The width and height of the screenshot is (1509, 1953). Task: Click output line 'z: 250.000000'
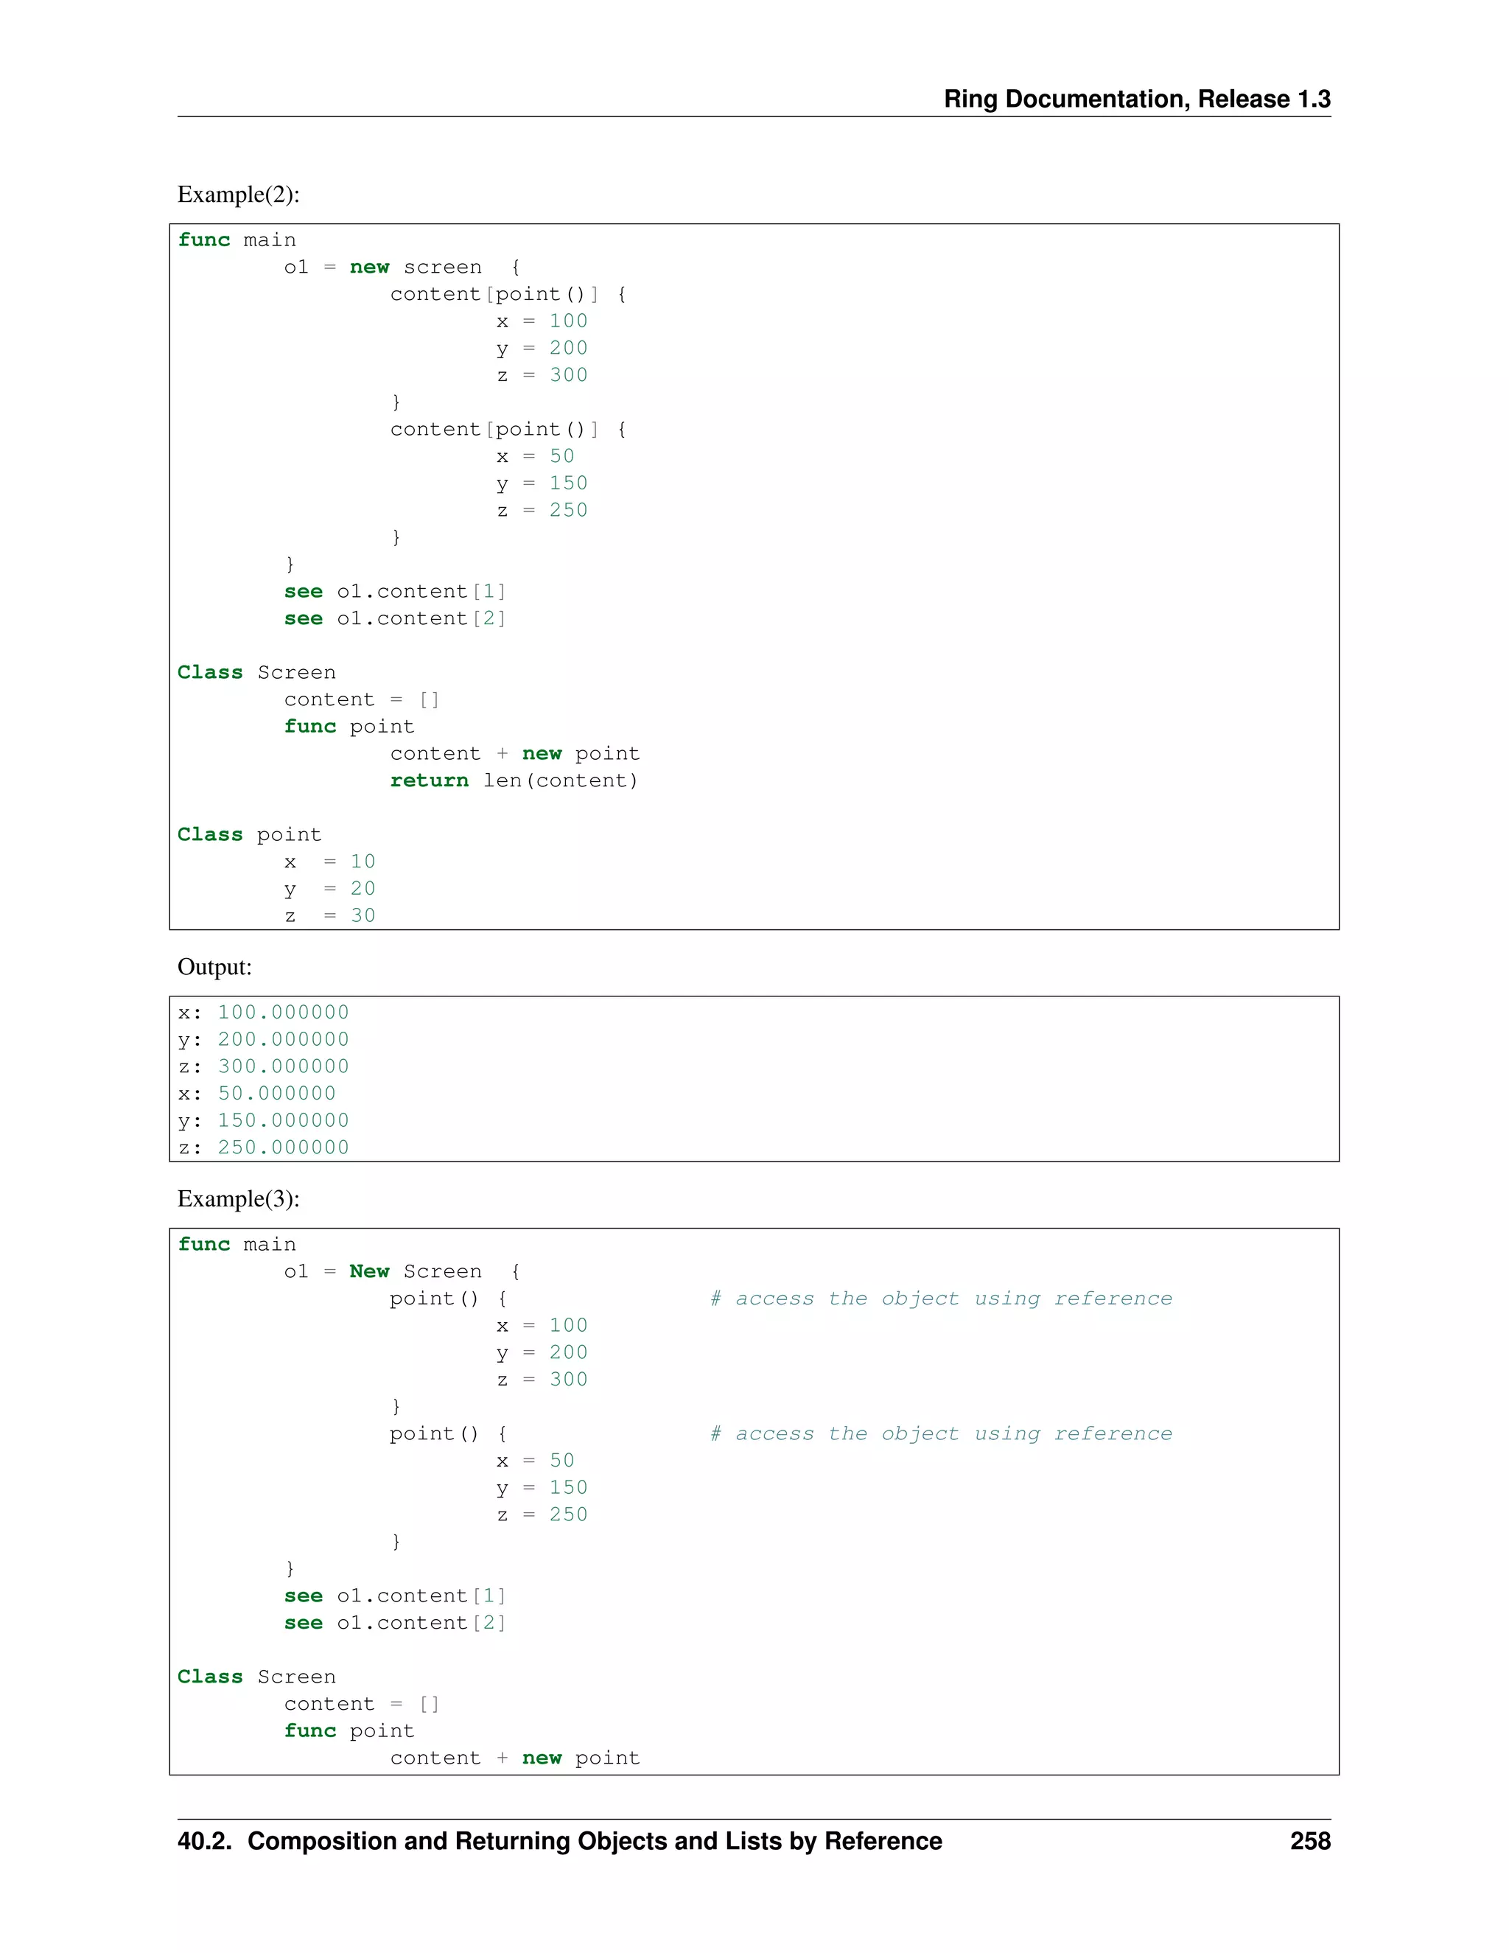pyautogui.click(x=264, y=1147)
